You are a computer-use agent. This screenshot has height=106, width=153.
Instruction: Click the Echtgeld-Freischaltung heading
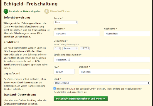pos(31,4)
